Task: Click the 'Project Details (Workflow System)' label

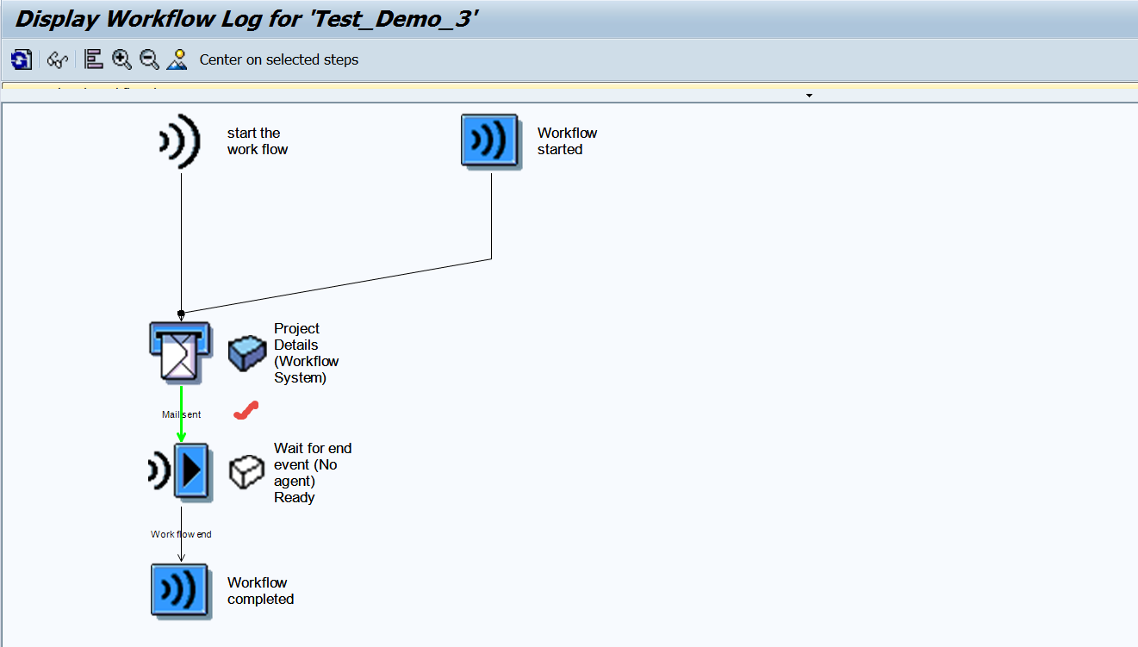Action: [x=306, y=353]
